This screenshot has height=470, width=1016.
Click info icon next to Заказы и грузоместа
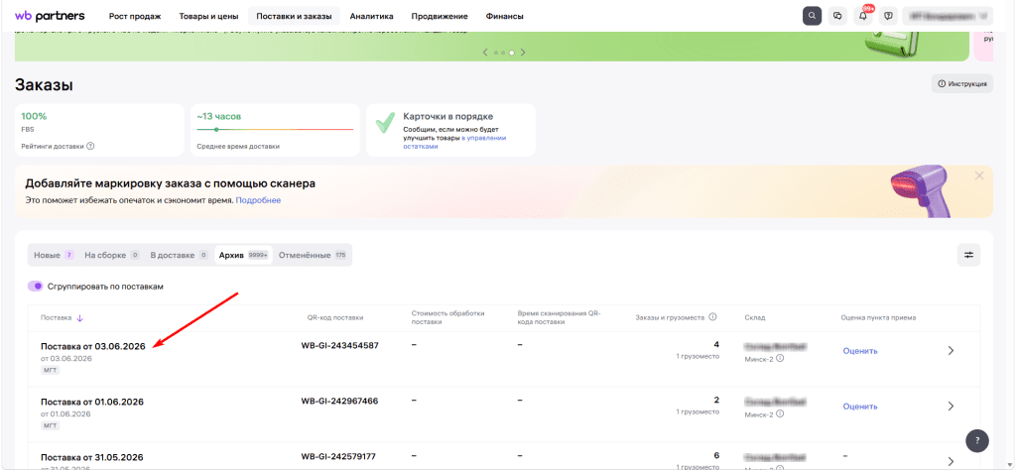pos(712,317)
